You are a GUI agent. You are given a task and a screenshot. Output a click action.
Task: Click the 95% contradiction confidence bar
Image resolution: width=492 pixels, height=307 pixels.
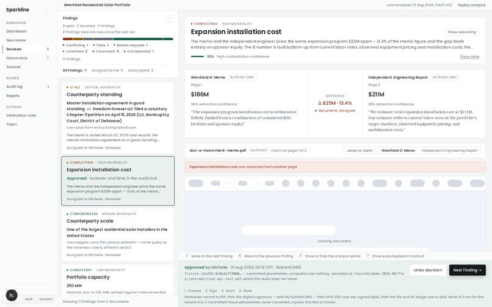pos(197,57)
